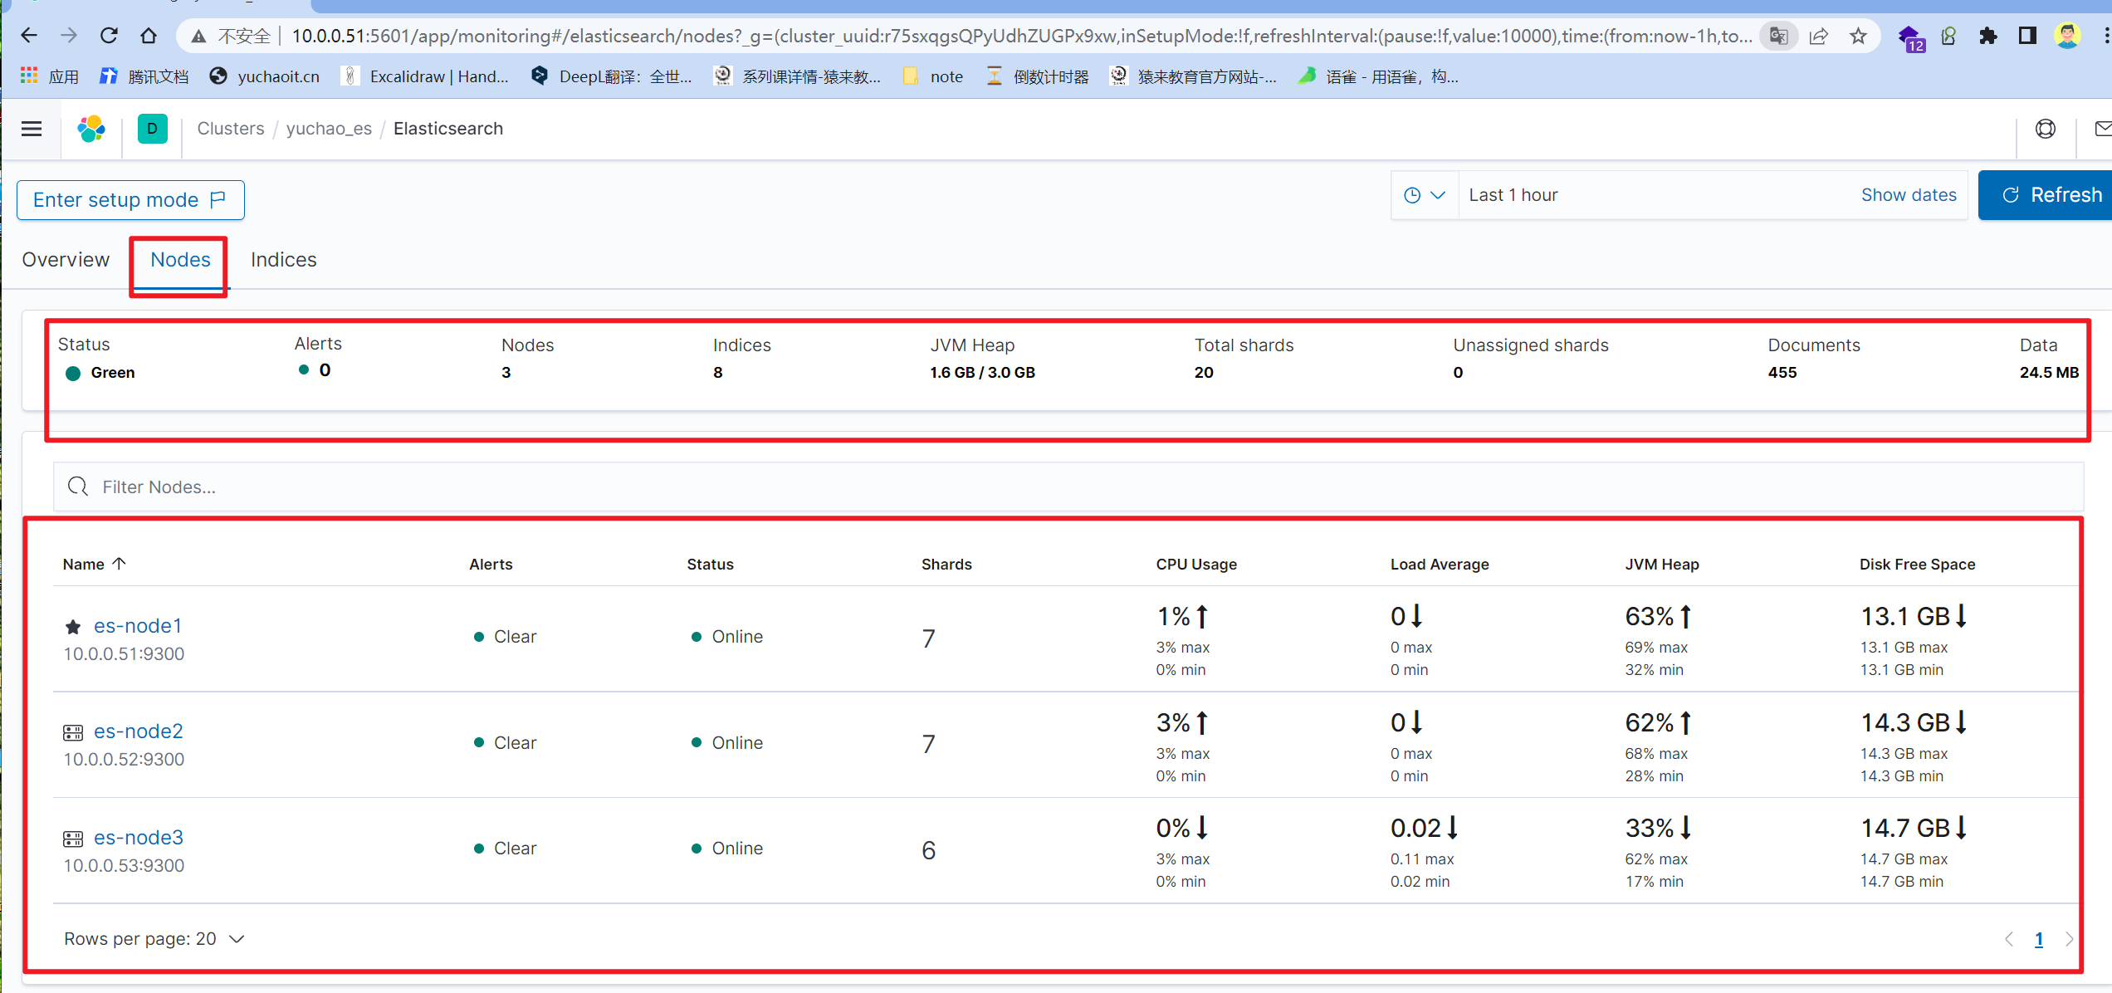
Task: Open the es-node2 node link
Action: tap(138, 731)
